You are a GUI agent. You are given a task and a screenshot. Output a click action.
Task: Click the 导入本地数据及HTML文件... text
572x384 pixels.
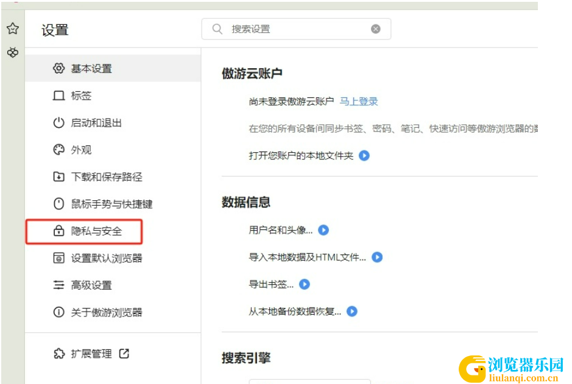click(307, 257)
